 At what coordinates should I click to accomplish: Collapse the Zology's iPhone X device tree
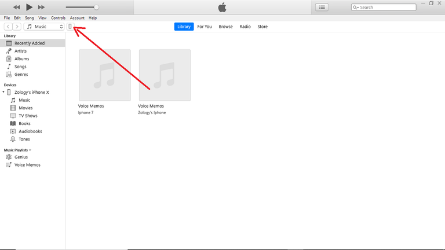point(3,92)
